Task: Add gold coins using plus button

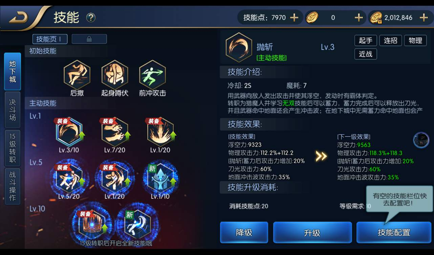Action: click(x=359, y=18)
